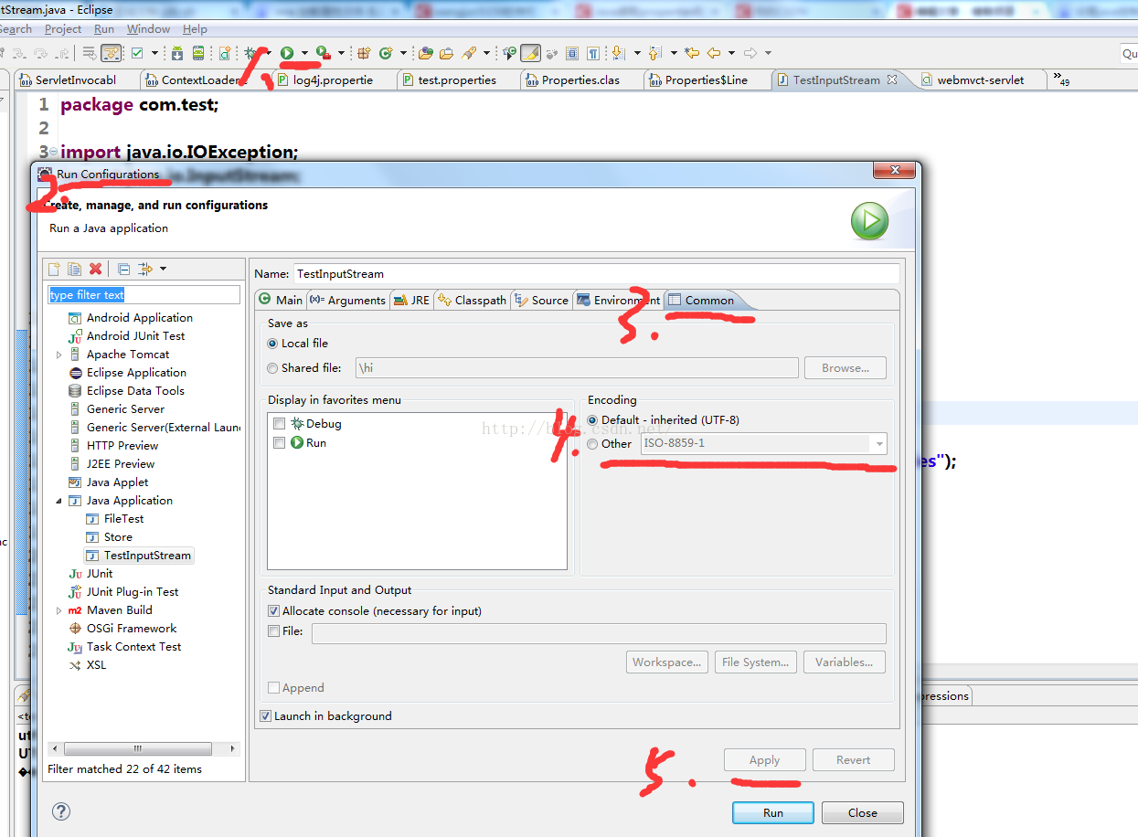The image size is (1138, 837).
Task: Collapse the Java Application tree node
Action: coord(59,501)
